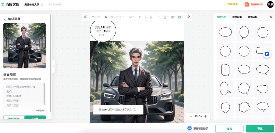Zoom in with the plus icon
Image resolution: width=275 pixels, height=133 pixels.
[205, 116]
